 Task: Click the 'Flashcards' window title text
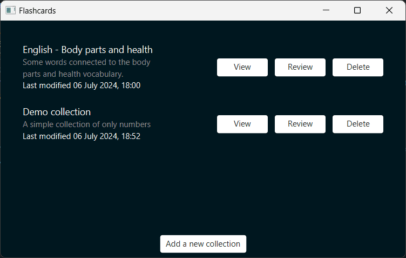pyautogui.click(x=37, y=10)
